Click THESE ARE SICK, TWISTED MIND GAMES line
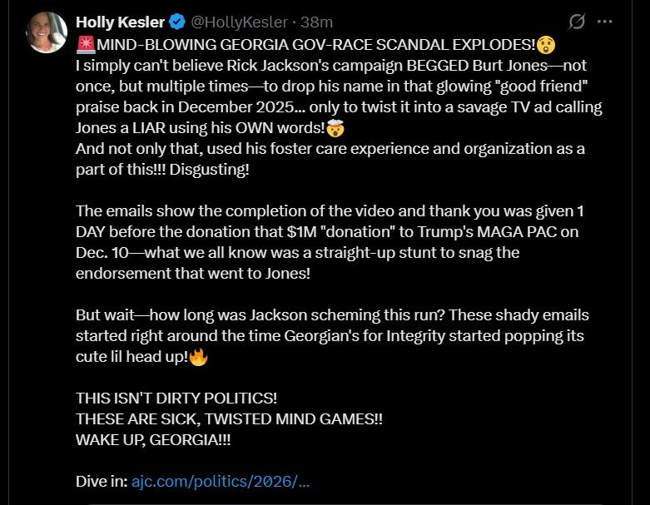The width and height of the screenshot is (650, 505). click(x=229, y=418)
